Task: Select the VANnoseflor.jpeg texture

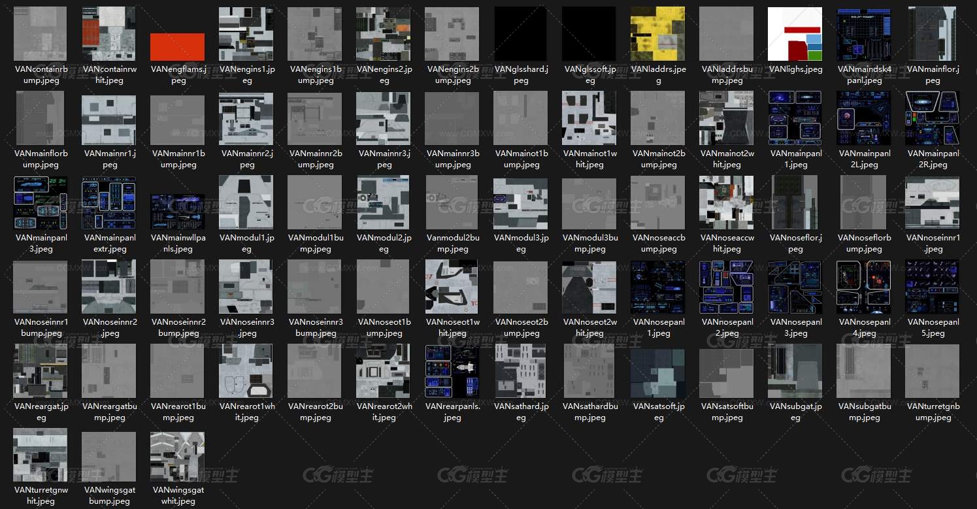Action: pos(795,203)
